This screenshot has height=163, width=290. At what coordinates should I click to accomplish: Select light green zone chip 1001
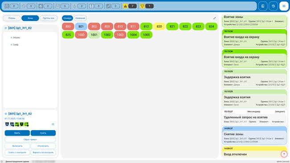[x=94, y=35]
